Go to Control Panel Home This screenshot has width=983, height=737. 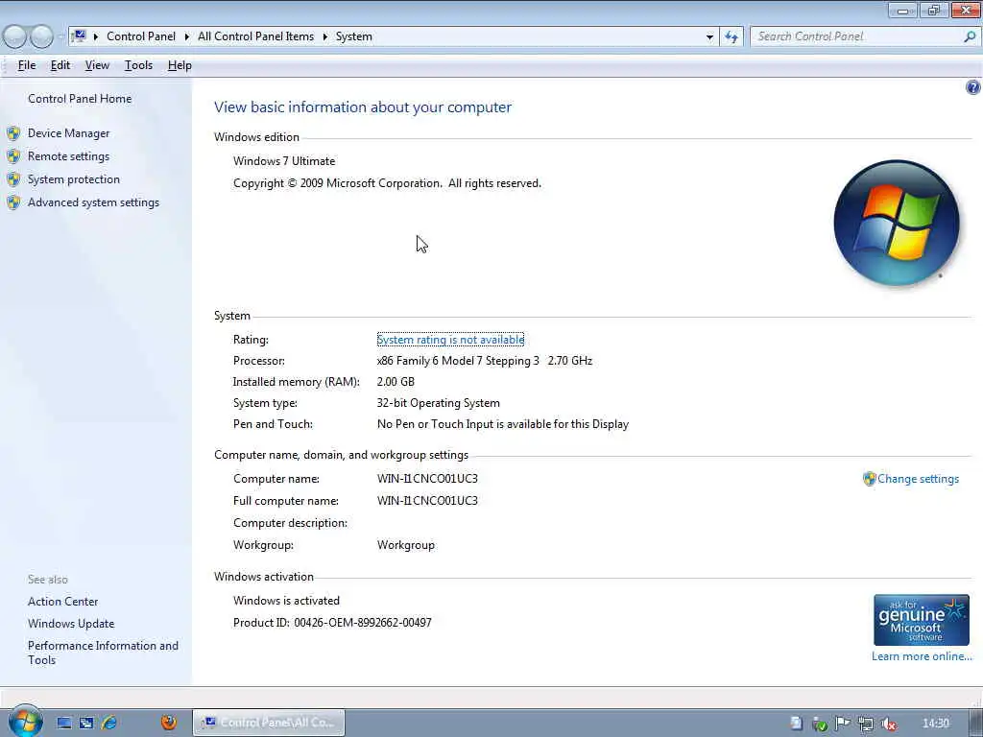click(x=80, y=99)
